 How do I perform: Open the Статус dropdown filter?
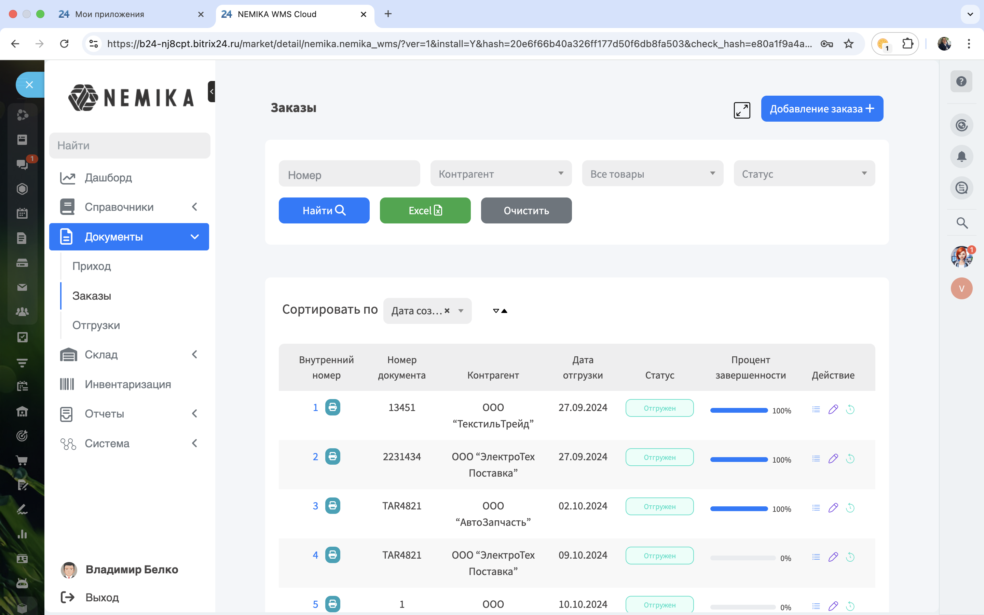click(x=804, y=174)
